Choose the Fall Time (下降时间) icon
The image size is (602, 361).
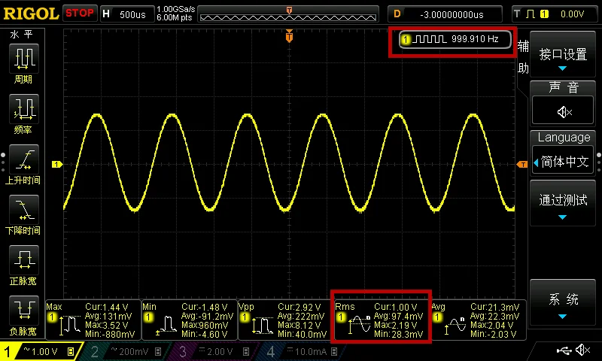[24, 210]
